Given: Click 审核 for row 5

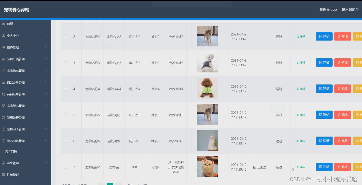Looking at the screenshot, I should tap(301, 115).
